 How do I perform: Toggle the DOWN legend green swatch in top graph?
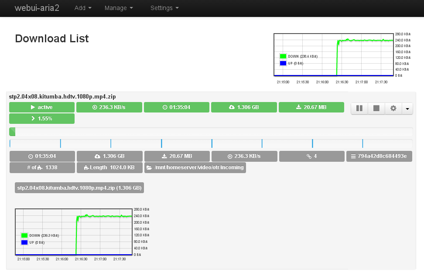coord(283,56)
